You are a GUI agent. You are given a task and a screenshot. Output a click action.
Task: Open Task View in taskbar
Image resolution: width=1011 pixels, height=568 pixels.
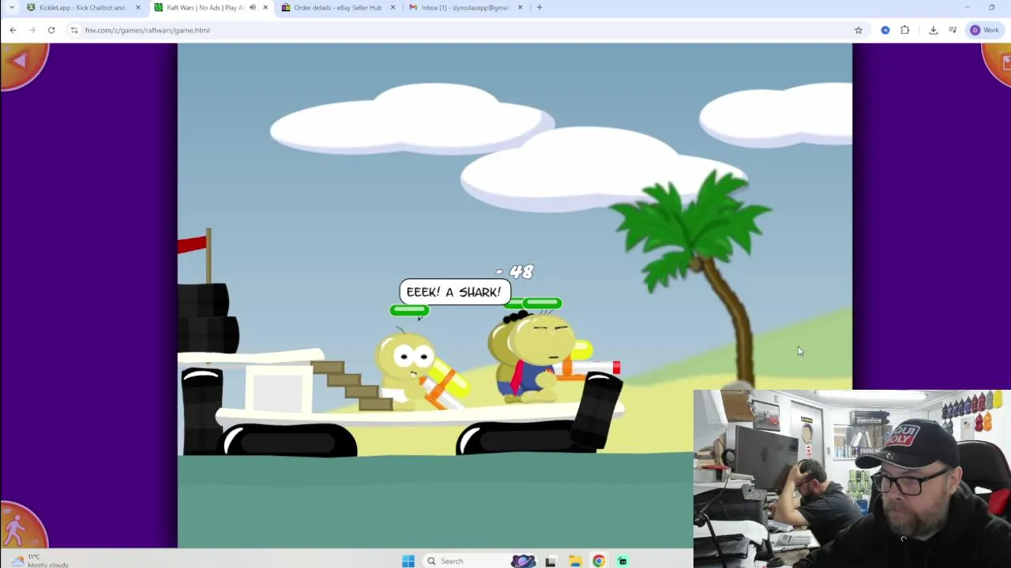[x=551, y=561]
